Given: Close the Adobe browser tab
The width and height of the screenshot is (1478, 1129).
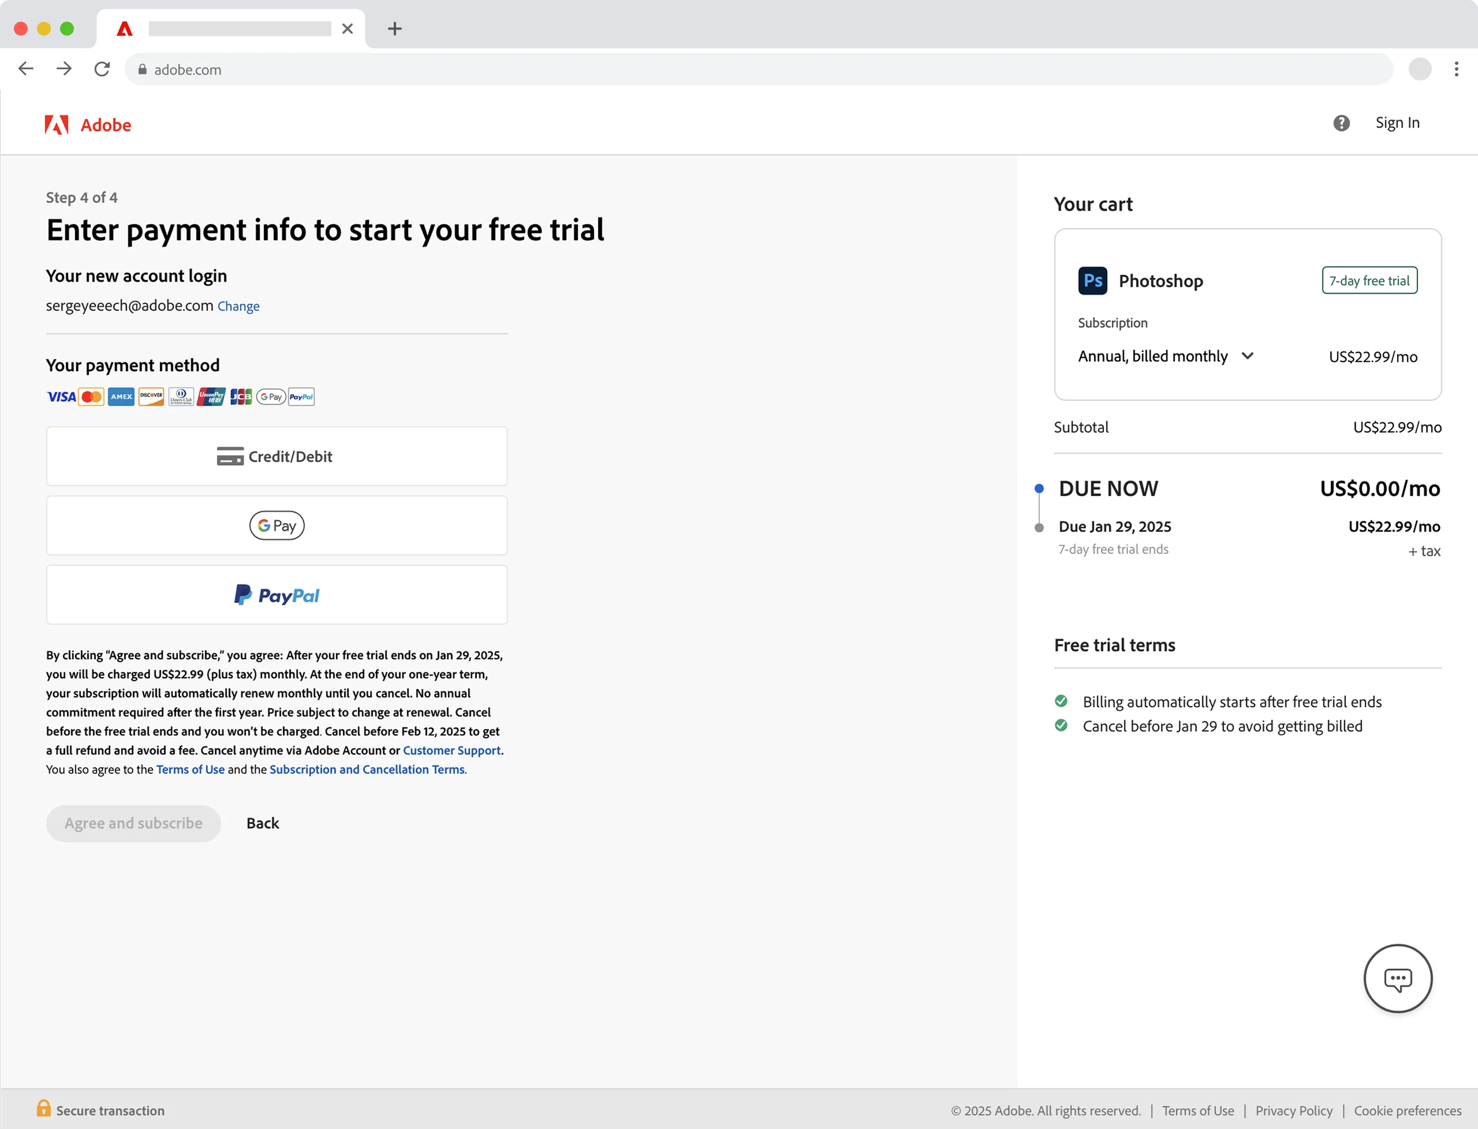Looking at the screenshot, I should pos(348,28).
